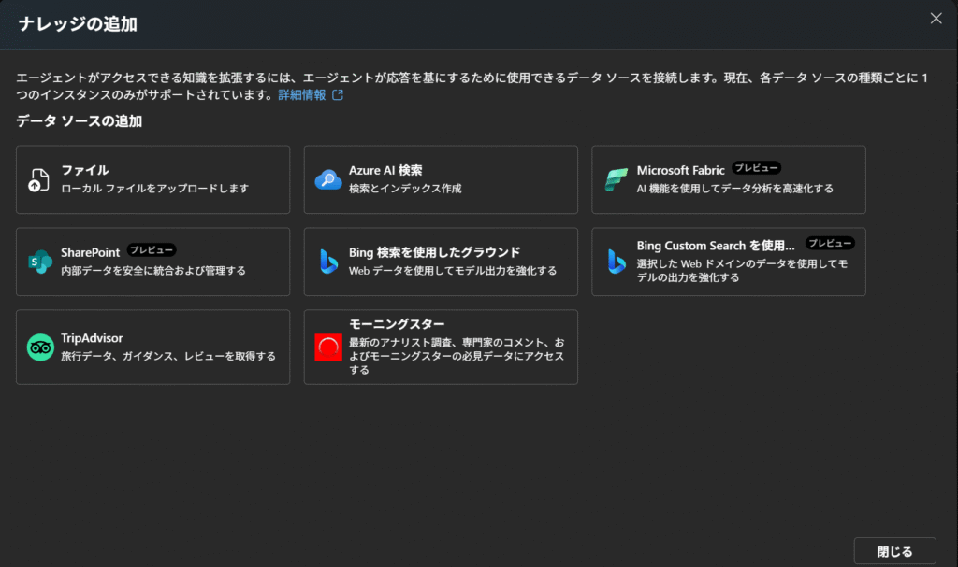Click the 閉じる button
The image size is (958, 567).
(894, 551)
